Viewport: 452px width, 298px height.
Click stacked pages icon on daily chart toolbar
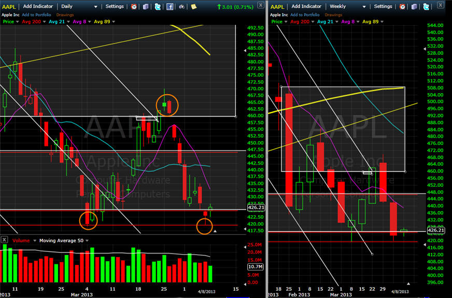point(146,6)
